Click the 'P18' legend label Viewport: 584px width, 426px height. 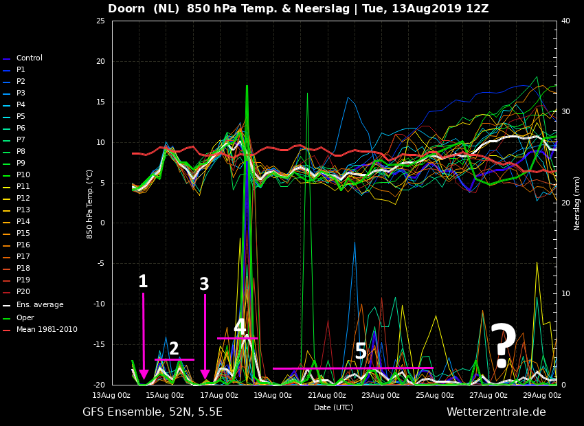click(x=23, y=268)
